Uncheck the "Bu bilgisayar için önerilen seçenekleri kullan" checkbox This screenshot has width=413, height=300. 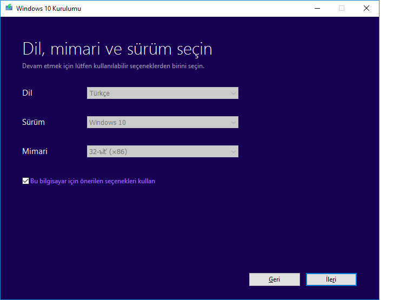coord(25,181)
